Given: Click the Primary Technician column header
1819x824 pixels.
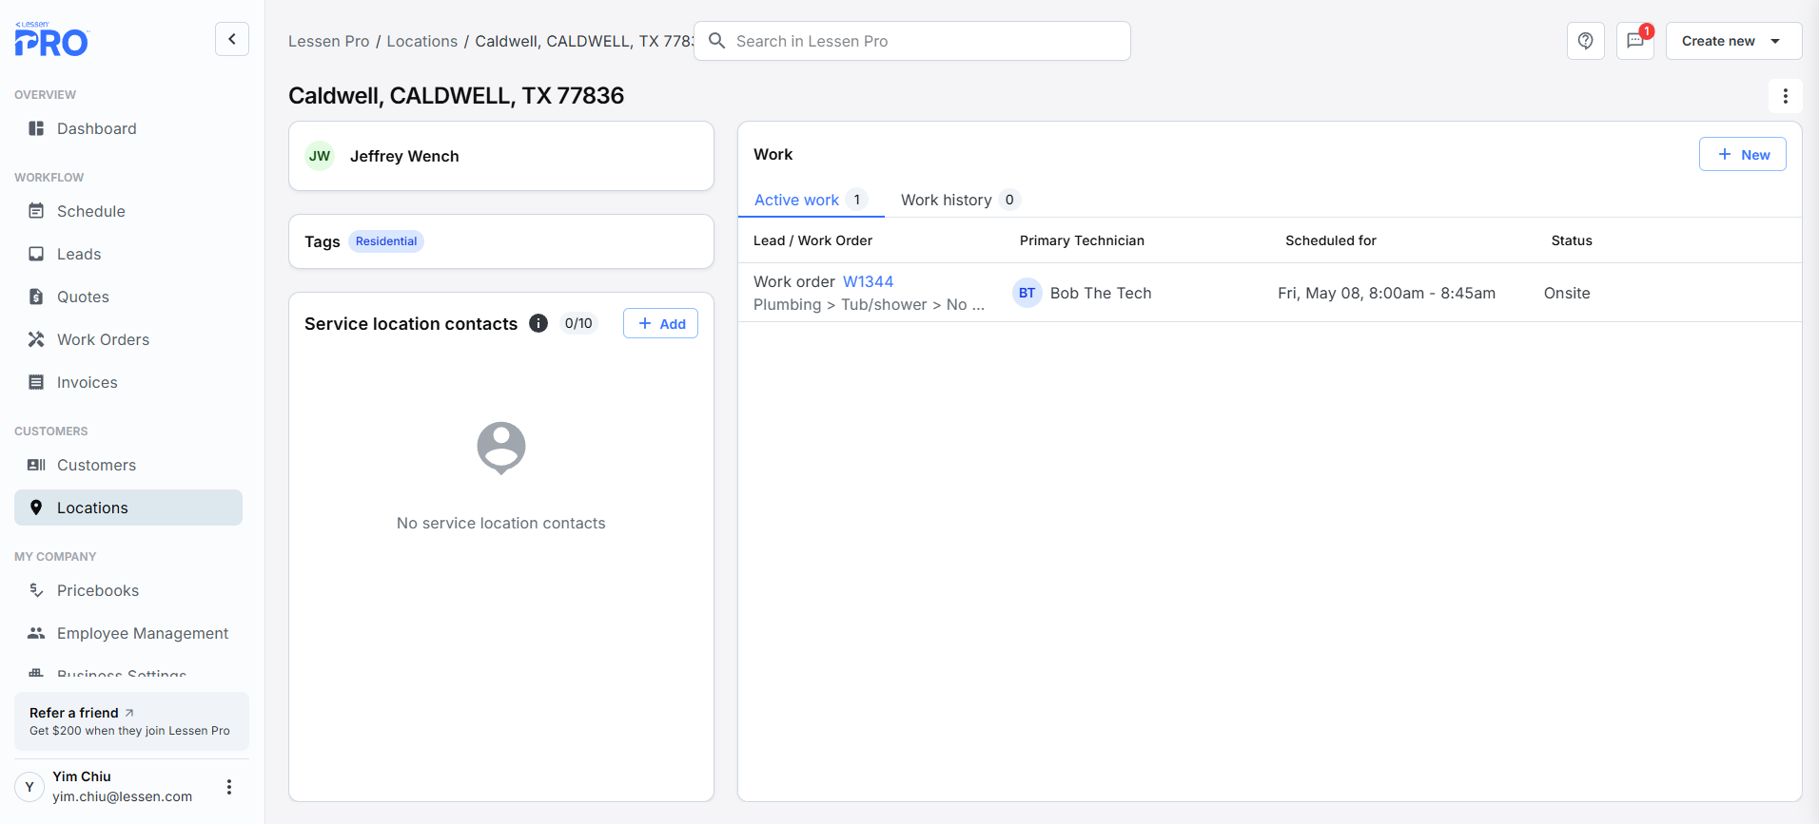Looking at the screenshot, I should [1082, 240].
